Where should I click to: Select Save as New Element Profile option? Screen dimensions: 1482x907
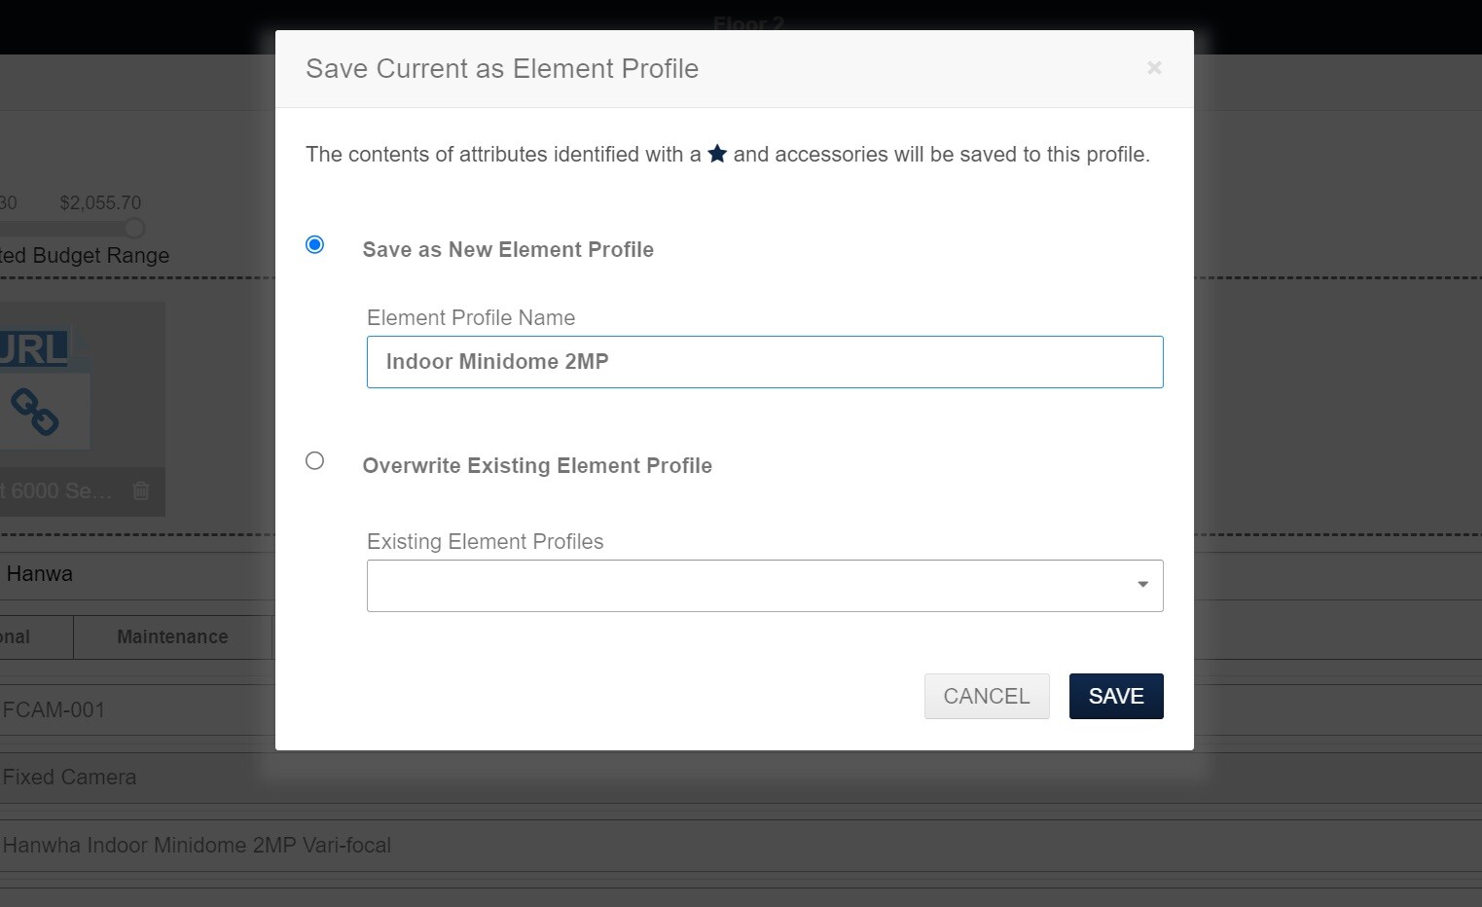pyautogui.click(x=313, y=244)
